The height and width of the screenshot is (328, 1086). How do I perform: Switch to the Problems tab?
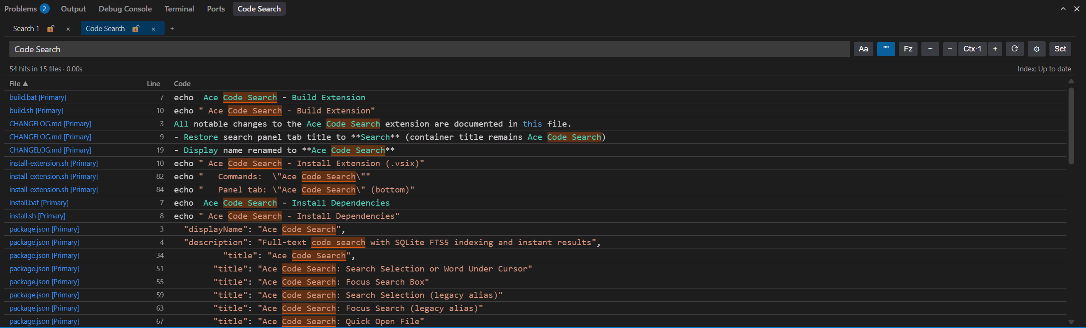point(26,8)
